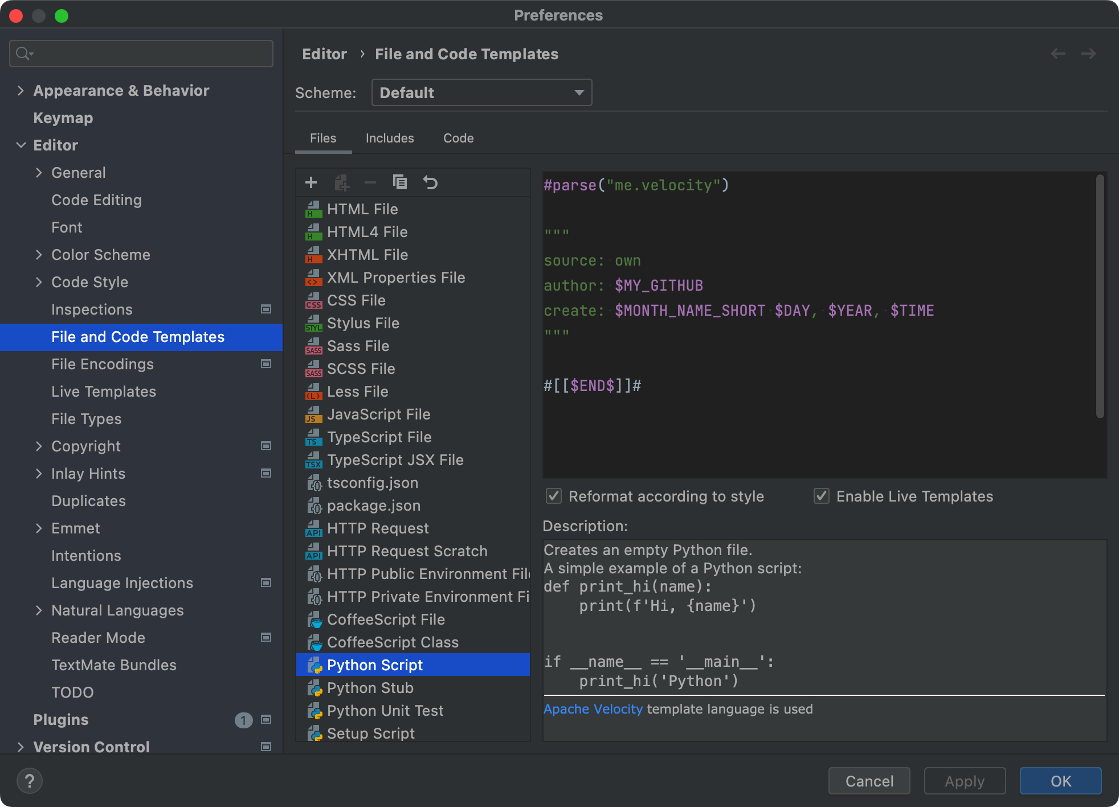
Task: Collapse the Editor tree node
Action: tap(21, 145)
